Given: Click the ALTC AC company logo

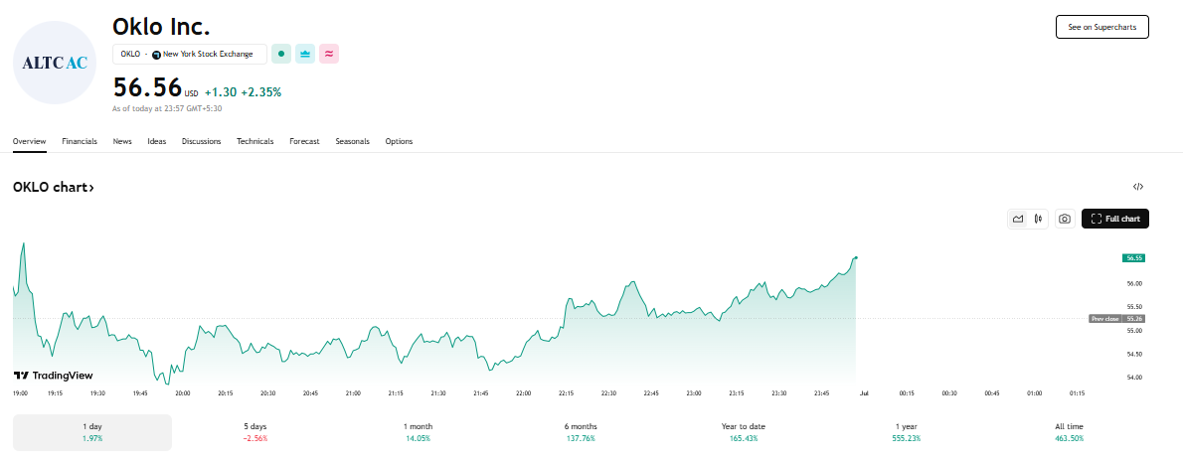Looking at the screenshot, I should click(x=55, y=63).
